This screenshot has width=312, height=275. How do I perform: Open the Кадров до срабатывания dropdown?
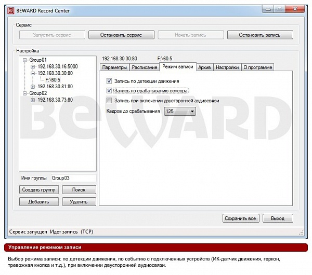click(180, 111)
